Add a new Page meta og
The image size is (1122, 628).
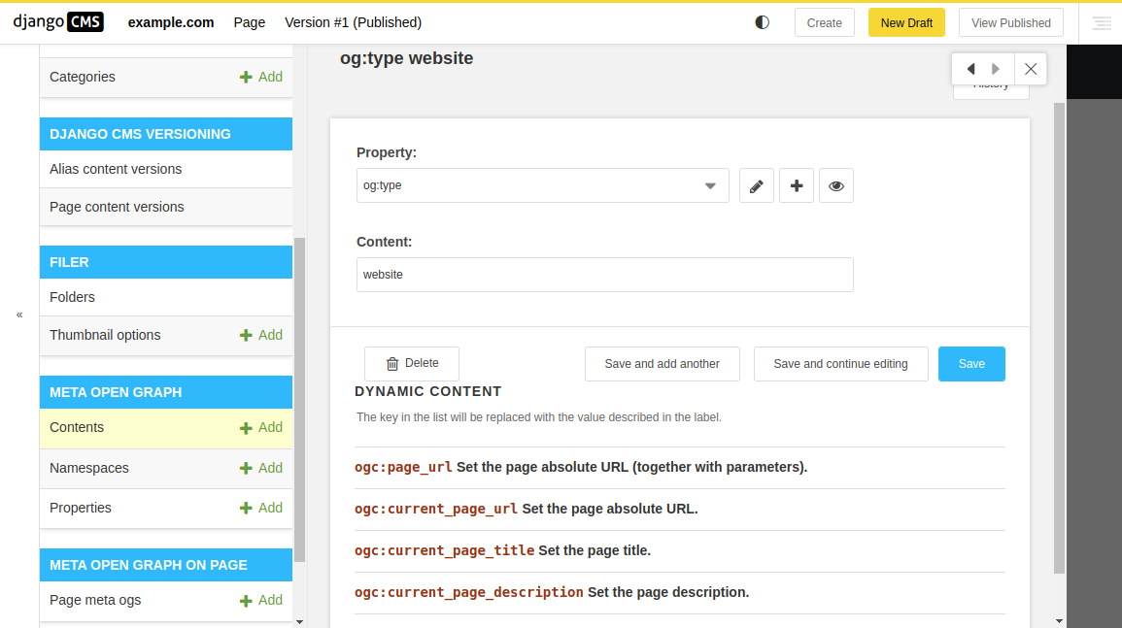(261, 600)
